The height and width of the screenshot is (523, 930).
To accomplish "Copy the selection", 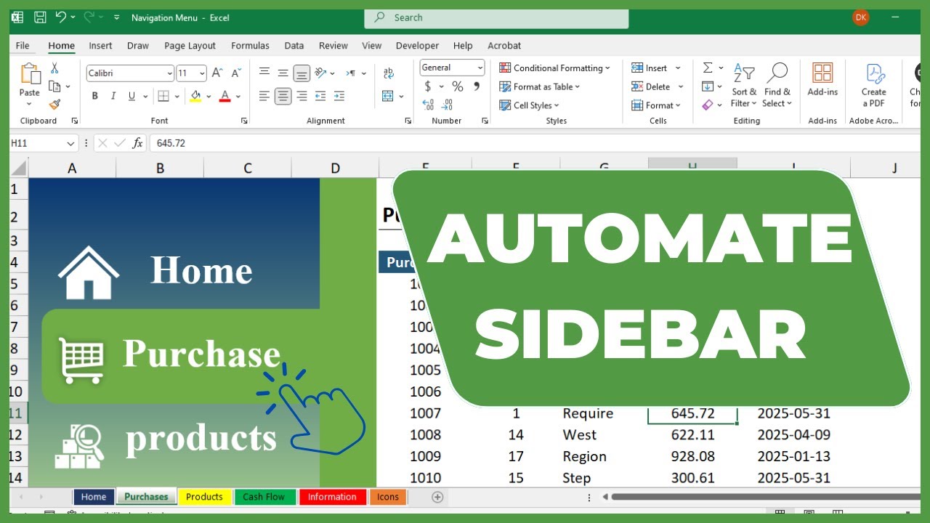I will coord(54,86).
